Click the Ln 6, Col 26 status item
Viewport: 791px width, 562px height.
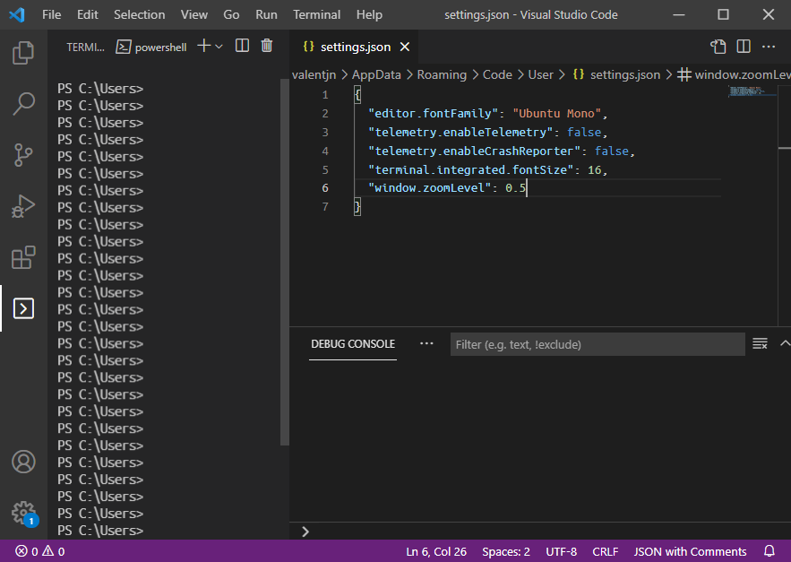tap(436, 552)
